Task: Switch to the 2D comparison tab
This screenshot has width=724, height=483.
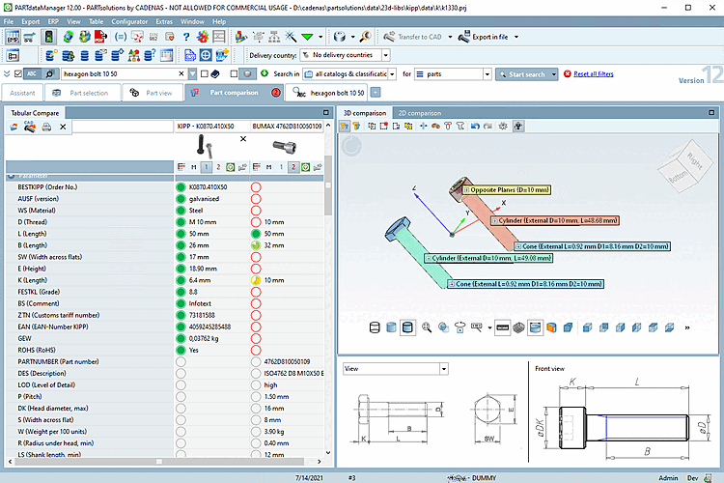Action: [419, 113]
